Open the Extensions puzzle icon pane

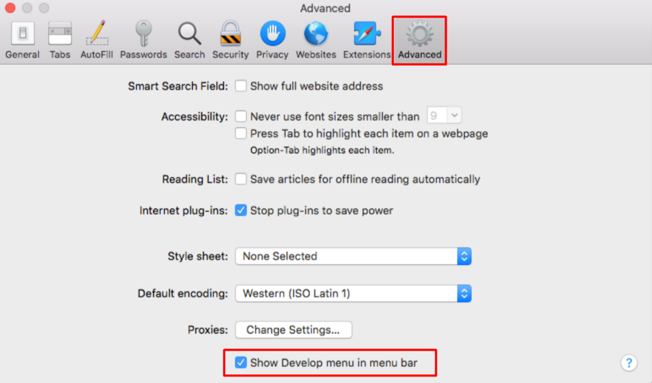tap(367, 41)
